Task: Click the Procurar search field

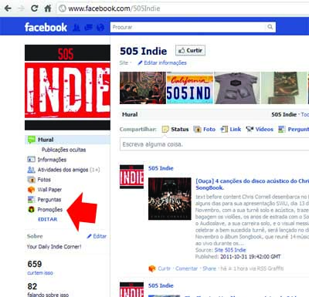Action: pos(188,27)
